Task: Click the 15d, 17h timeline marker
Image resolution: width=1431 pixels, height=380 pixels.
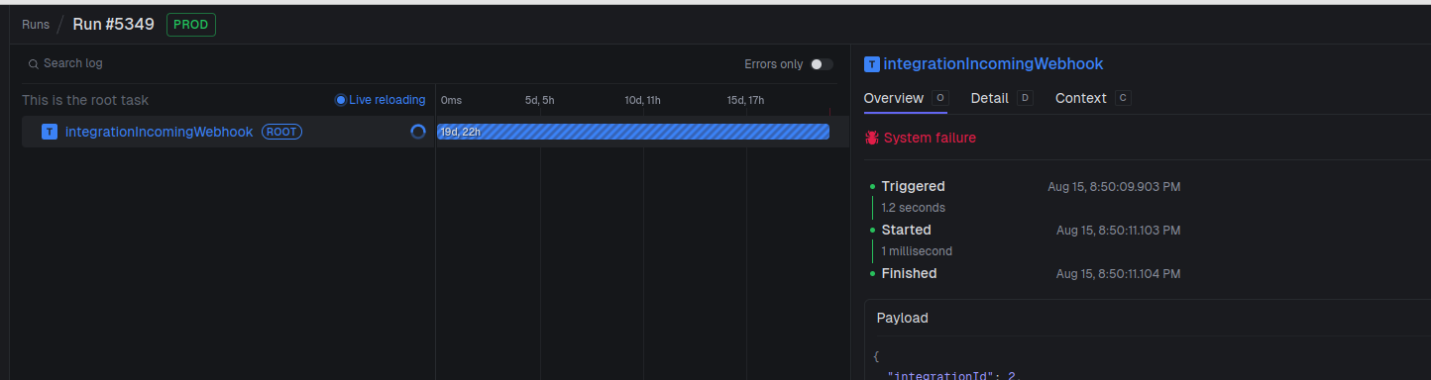Action: click(746, 100)
